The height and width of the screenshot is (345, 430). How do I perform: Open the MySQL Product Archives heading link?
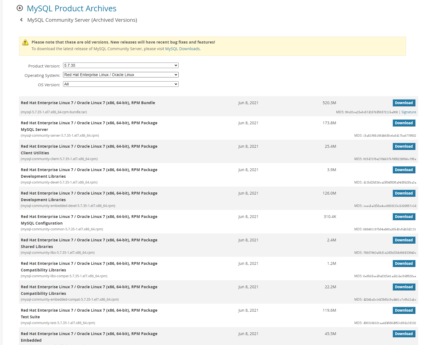[72, 9]
